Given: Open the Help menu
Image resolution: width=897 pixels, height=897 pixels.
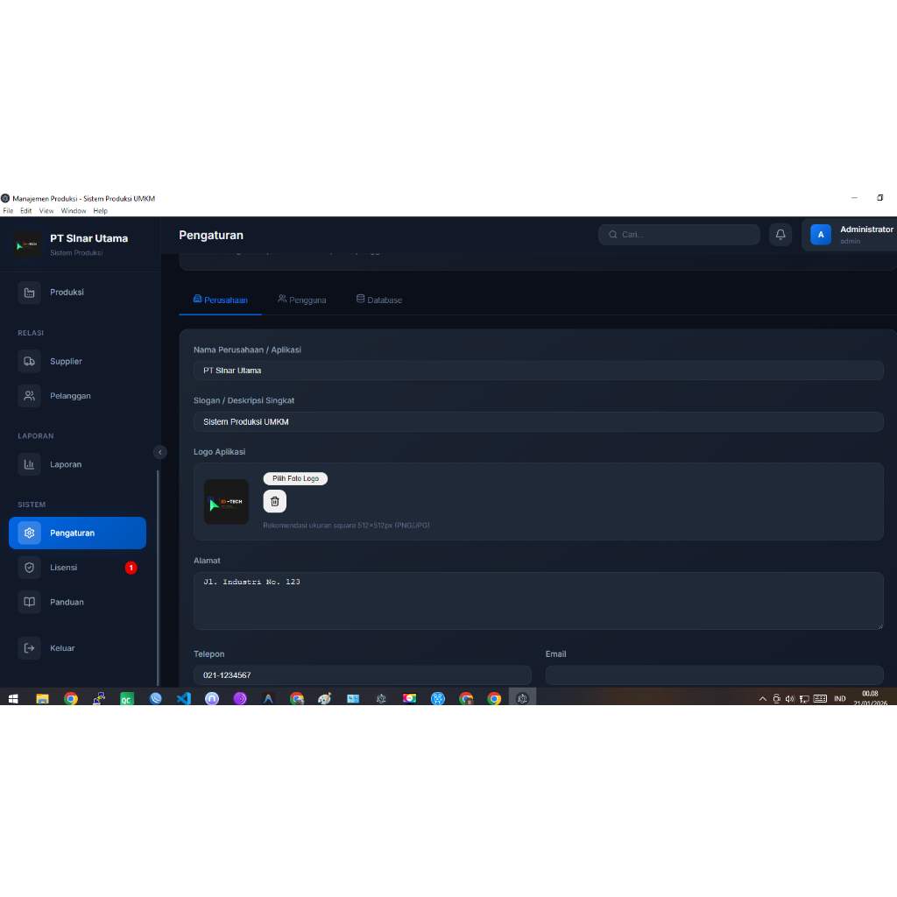Looking at the screenshot, I should click(101, 211).
